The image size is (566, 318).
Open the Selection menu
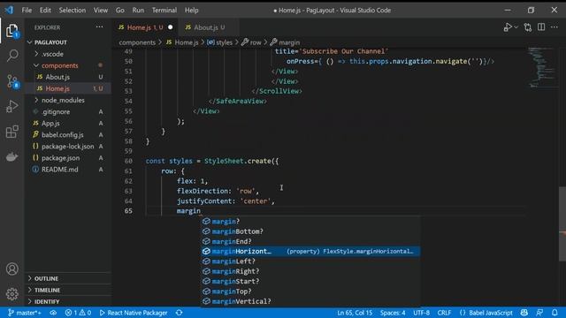point(73,10)
